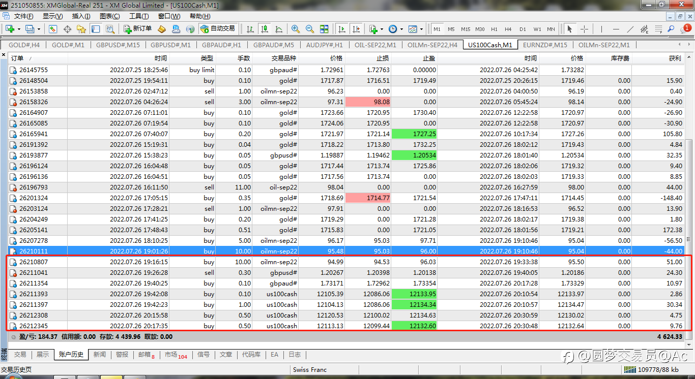Image resolution: width=695 pixels, height=379 pixels.
Task: Switch to GOLD#,H4 chart tab
Action: click(24, 45)
